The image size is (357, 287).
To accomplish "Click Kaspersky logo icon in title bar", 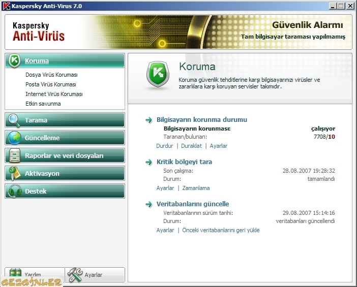I will pyautogui.click(x=7, y=6).
